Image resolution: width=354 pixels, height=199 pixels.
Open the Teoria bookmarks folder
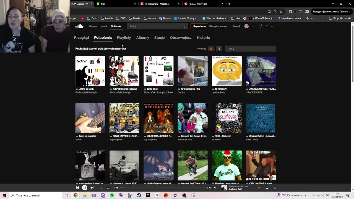pyautogui.click(x=92, y=19)
